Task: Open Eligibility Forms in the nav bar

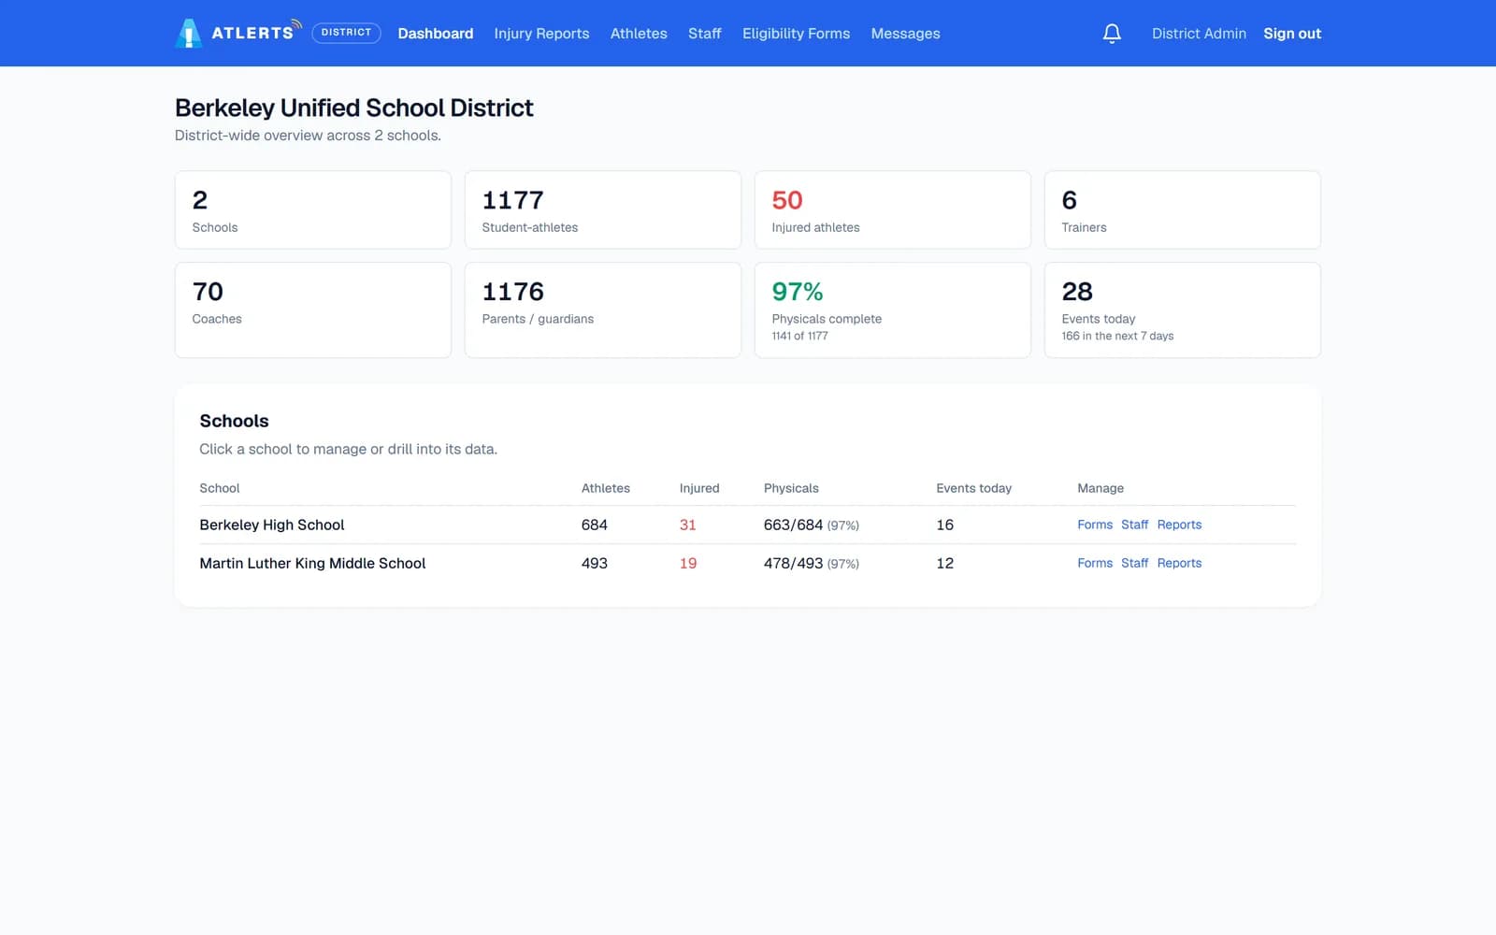Action: (x=797, y=34)
